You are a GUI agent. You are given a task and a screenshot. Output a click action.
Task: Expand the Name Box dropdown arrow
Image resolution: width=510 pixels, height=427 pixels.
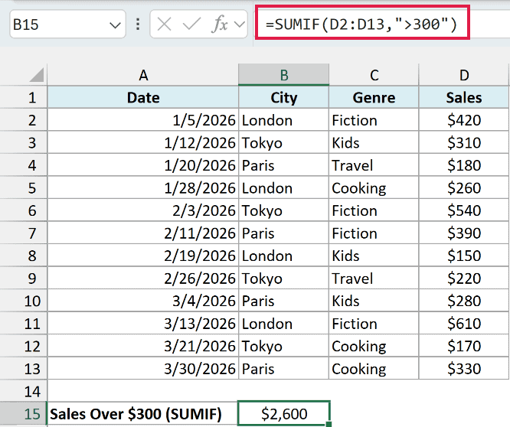[115, 25]
